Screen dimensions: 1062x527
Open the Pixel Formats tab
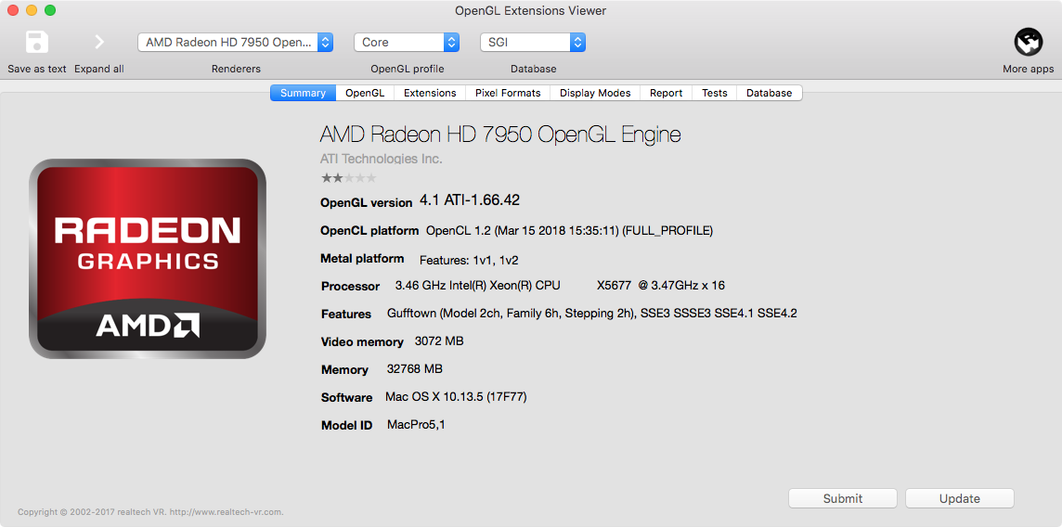(508, 93)
